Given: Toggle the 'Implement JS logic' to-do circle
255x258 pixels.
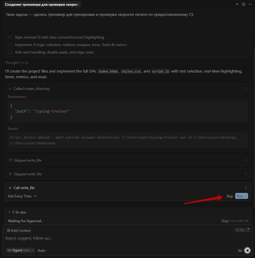Looking at the screenshot, I should [10, 45].
